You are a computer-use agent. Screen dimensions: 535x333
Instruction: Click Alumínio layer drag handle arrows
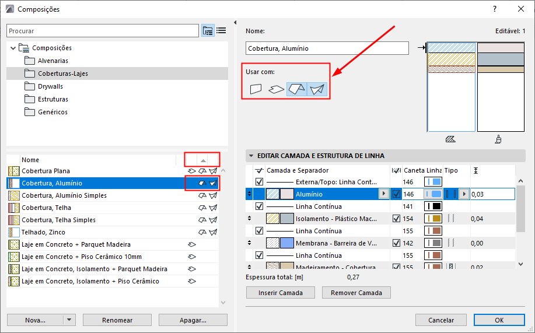pos(250,194)
